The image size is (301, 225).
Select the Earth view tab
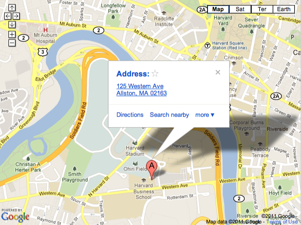pos(284,9)
